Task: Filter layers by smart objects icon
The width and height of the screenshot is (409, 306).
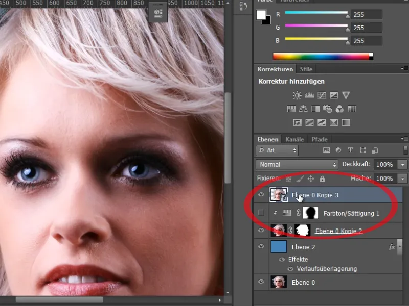Action: (375, 150)
